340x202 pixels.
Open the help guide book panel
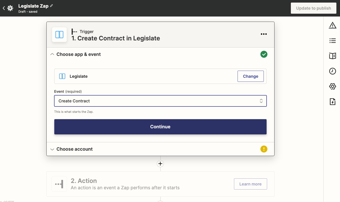[332, 56]
